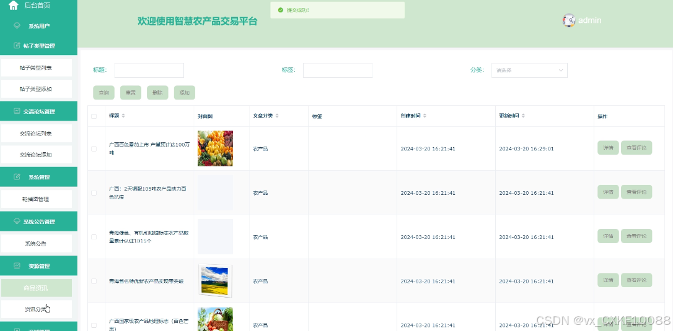Image resolution: width=673 pixels, height=331 pixels.
Task: Click the edit icon beside 帖子类型管理
Action: click(x=17, y=45)
